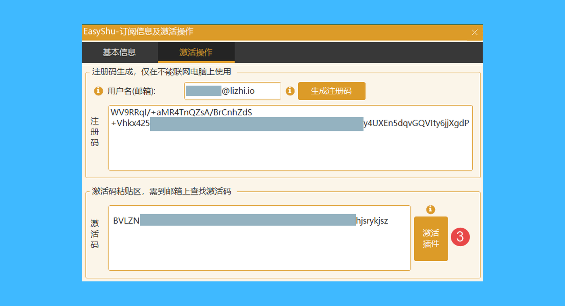
Task: Switch to the 基本信息 tab
Action: click(x=119, y=53)
